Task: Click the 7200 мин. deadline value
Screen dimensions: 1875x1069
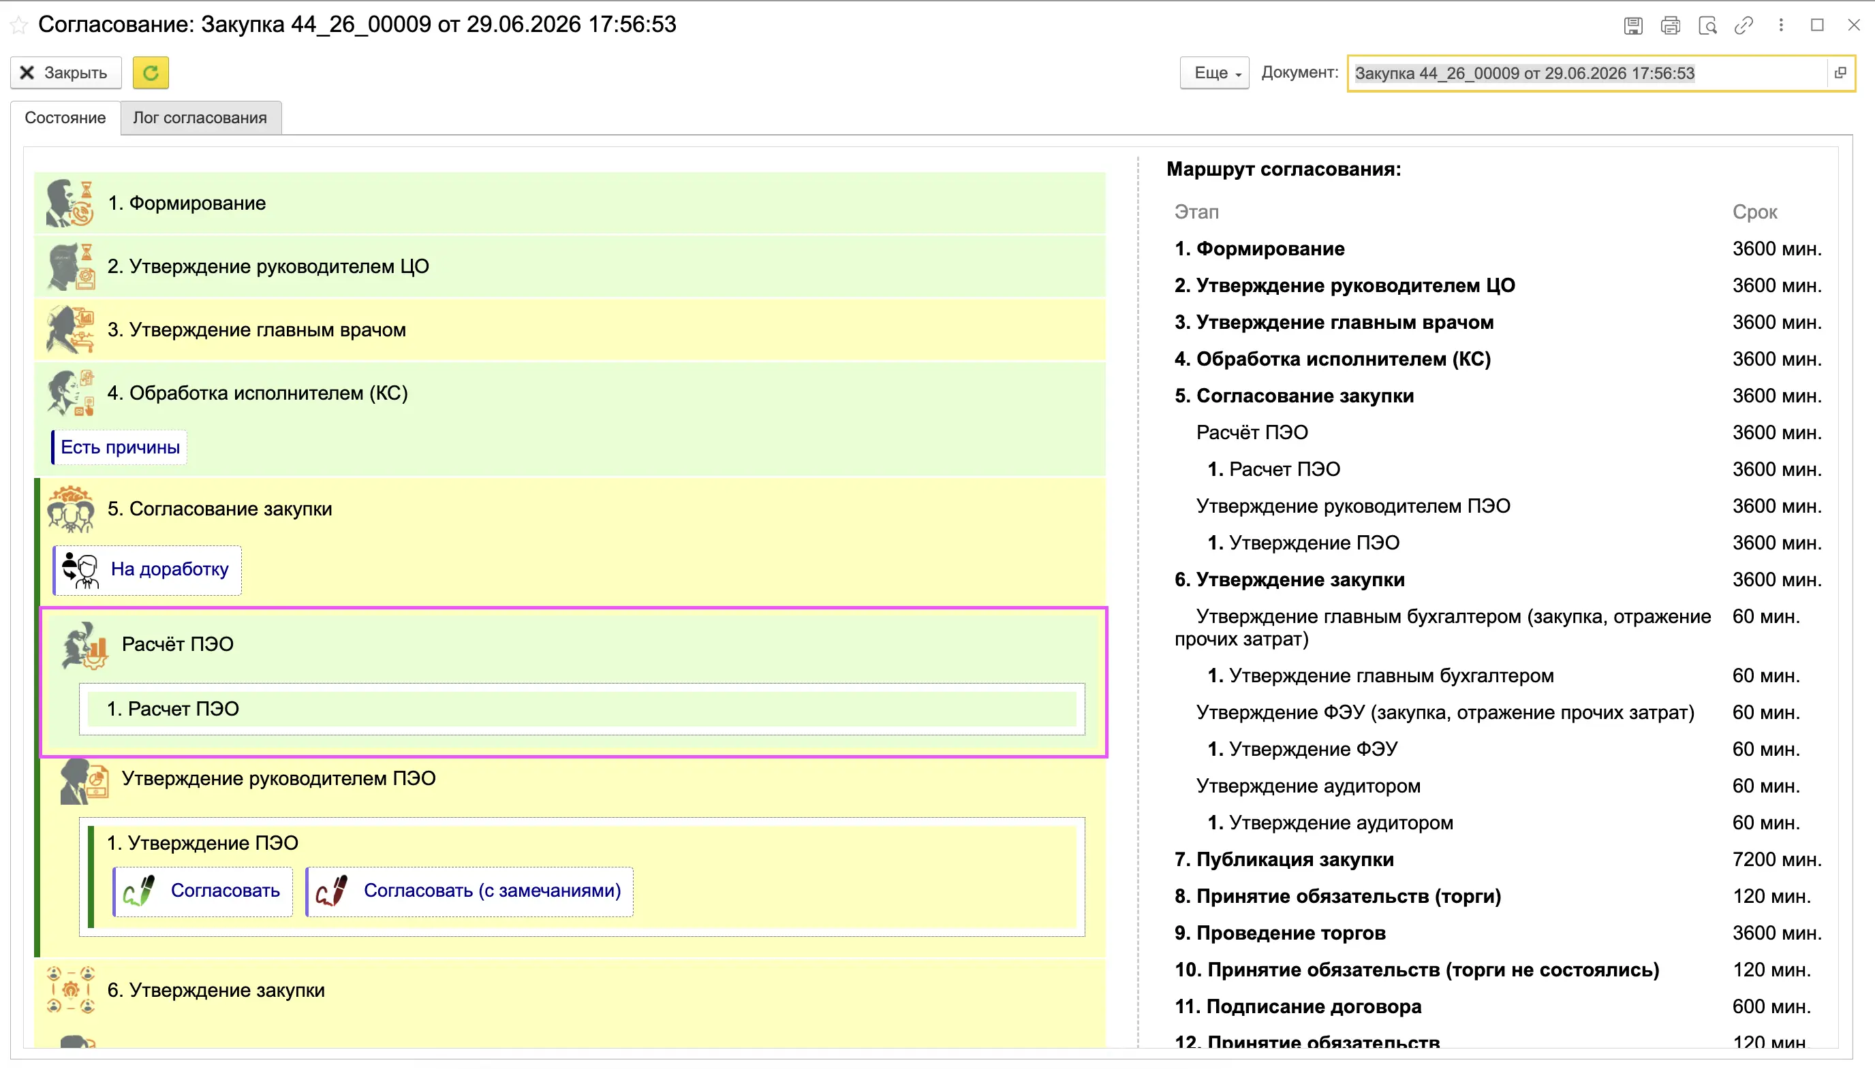Action: [1777, 860]
